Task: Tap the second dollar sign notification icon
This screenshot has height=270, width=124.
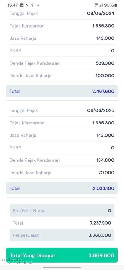Action: pos(32,5)
